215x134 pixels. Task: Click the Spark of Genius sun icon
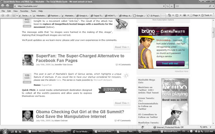click(126, 76)
